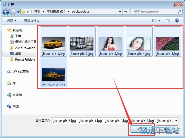
Task: Click the file name jisuxz_pic_5.jpg
Action: point(168,54)
